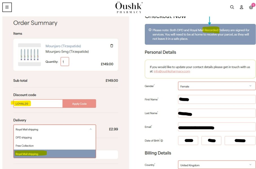Image resolution: width=256 pixels, height=169 pixels.
Task: Click the discount code input field
Action: point(38,104)
